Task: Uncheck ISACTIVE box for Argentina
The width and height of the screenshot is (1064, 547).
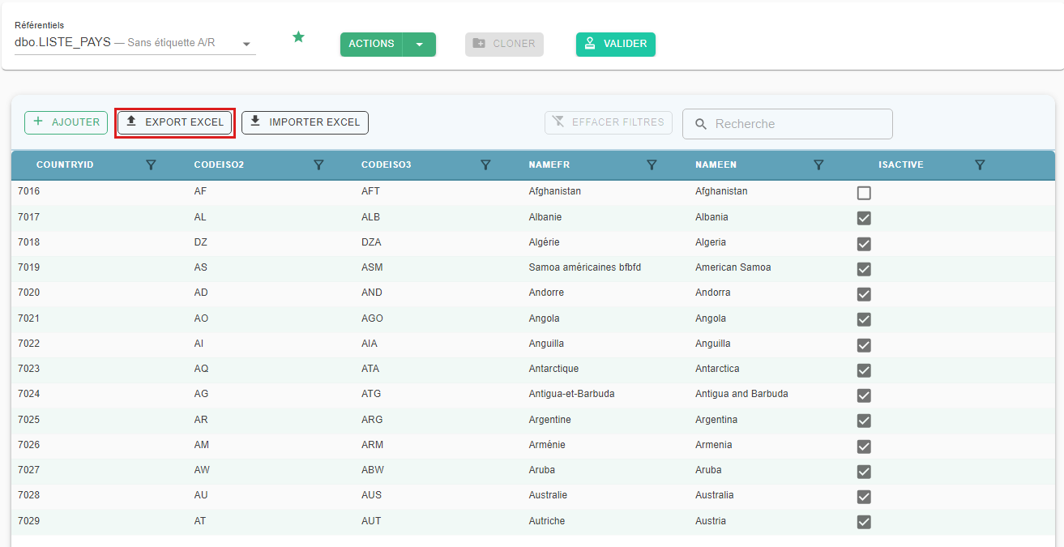Action: (x=864, y=421)
